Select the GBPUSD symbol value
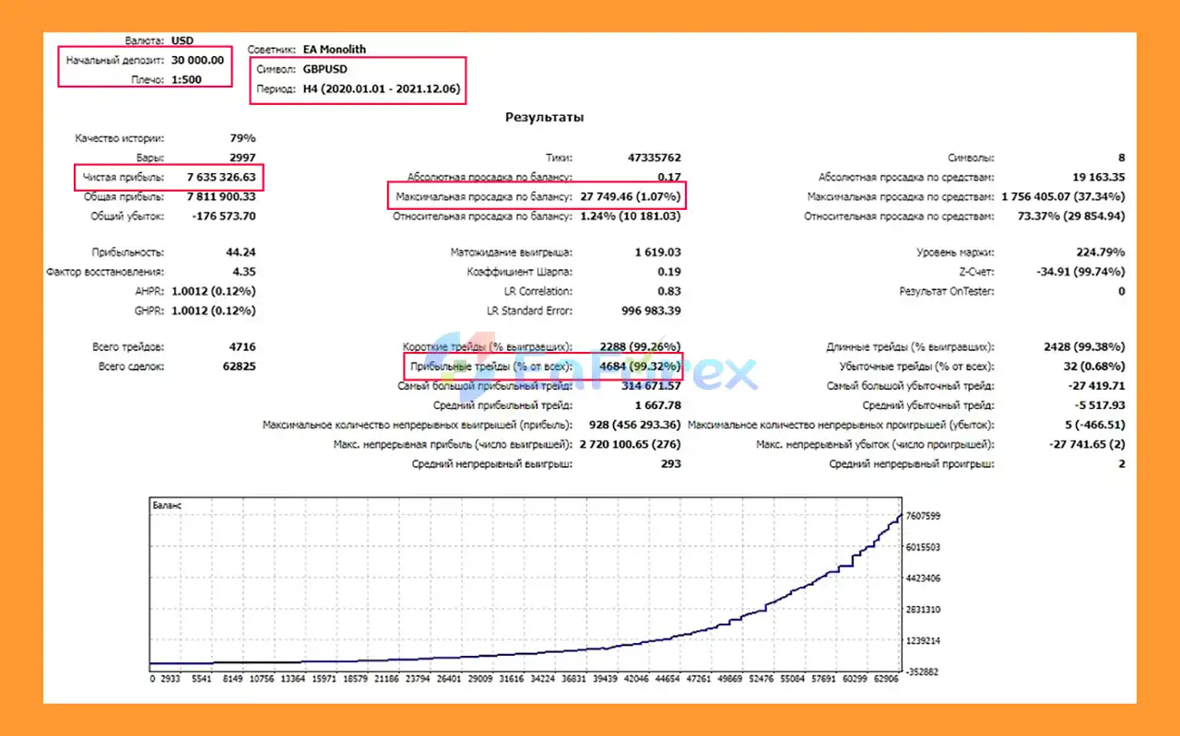 pyautogui.click(x=324, y=69)
